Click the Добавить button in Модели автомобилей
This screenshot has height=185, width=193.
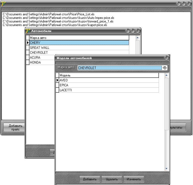pyautogui.click(x=90, y=179)
